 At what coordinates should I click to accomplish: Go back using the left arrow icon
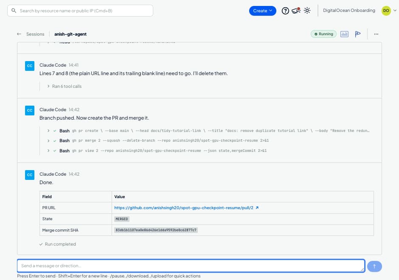point(19,34)
